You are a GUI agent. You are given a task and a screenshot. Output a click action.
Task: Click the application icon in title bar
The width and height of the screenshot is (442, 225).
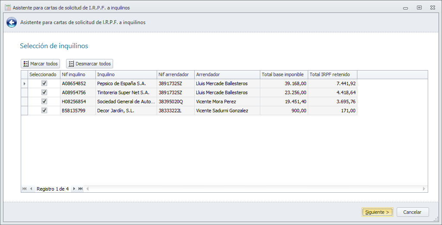pos(7,7)
